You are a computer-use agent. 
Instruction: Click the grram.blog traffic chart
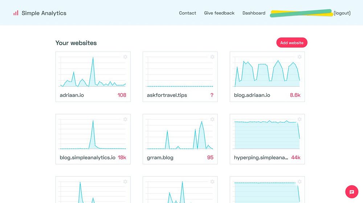(179, 134)
